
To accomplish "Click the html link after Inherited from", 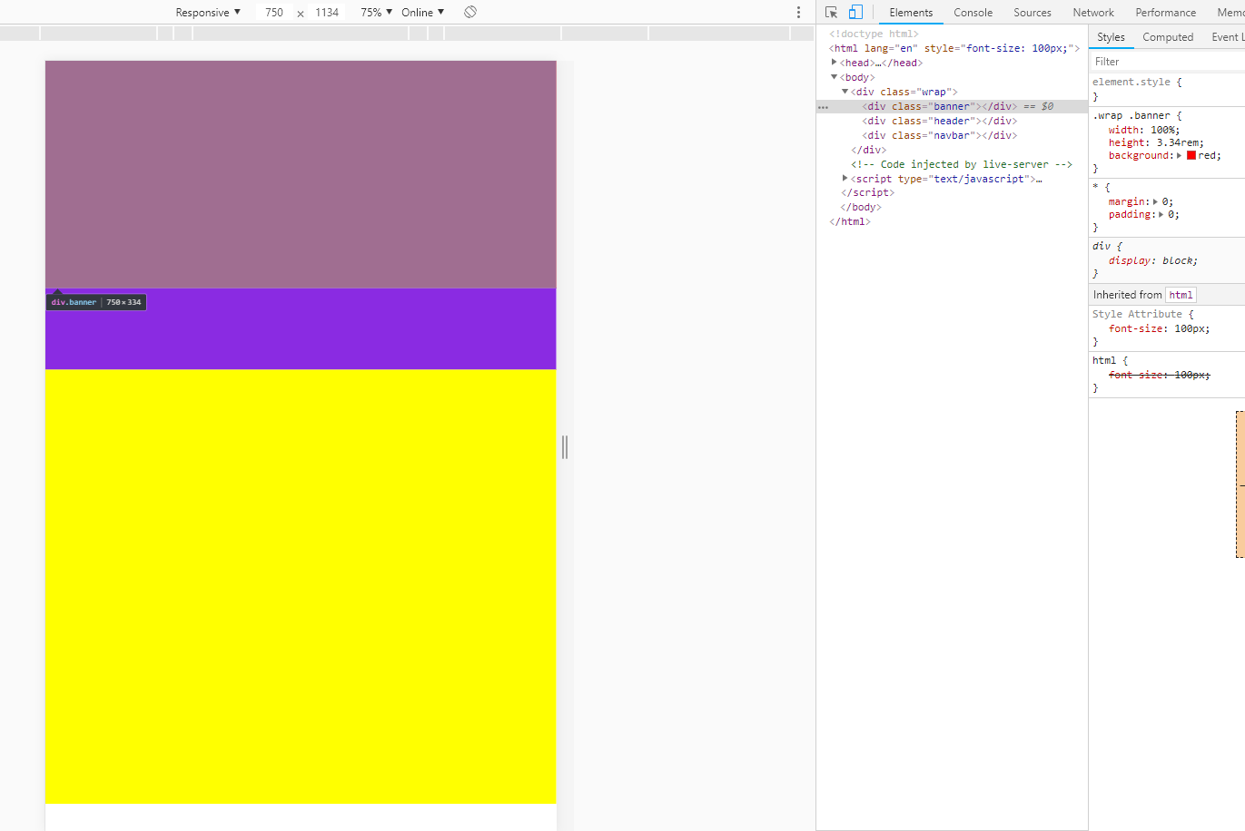I will click(x=1181, y=295).
